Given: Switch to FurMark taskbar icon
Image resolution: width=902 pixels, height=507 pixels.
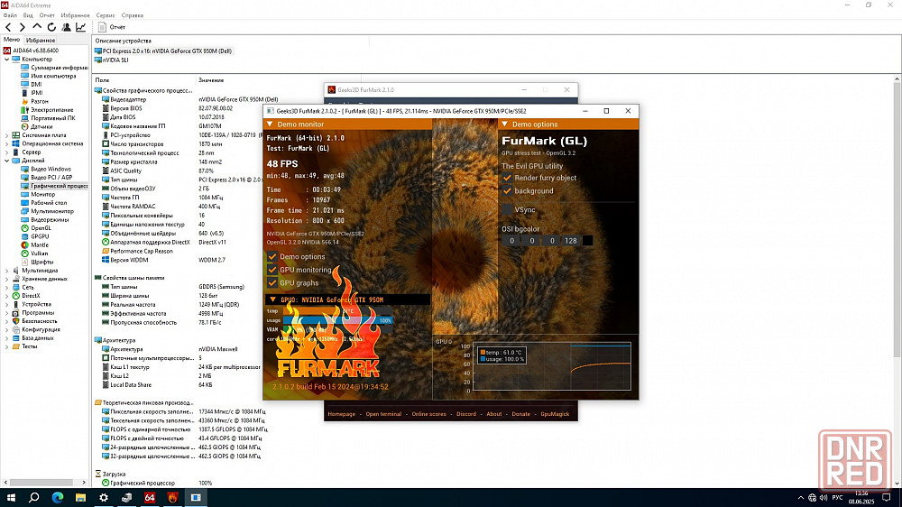Looking at the screenshot, I should point(172,498).
